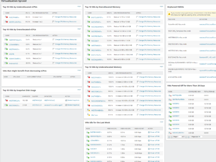Open NOCDEV3 node in Powered Off VMs

(x=176, y=108)
